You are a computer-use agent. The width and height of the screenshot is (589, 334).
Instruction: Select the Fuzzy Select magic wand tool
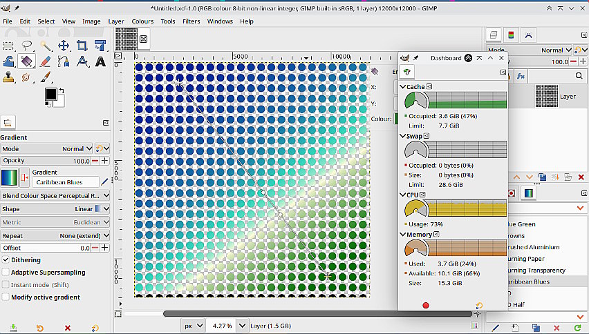click(46, 46)
